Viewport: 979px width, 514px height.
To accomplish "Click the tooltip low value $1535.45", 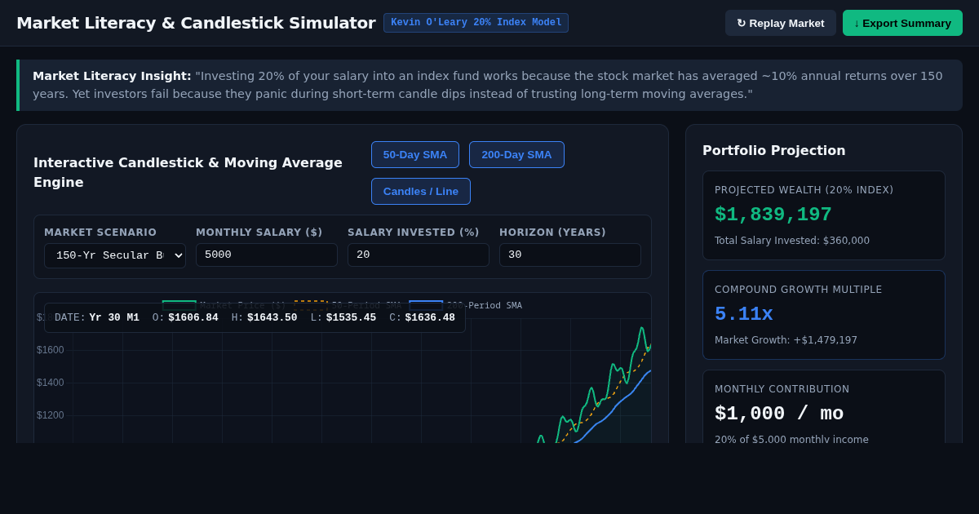I will click(351, 318).
